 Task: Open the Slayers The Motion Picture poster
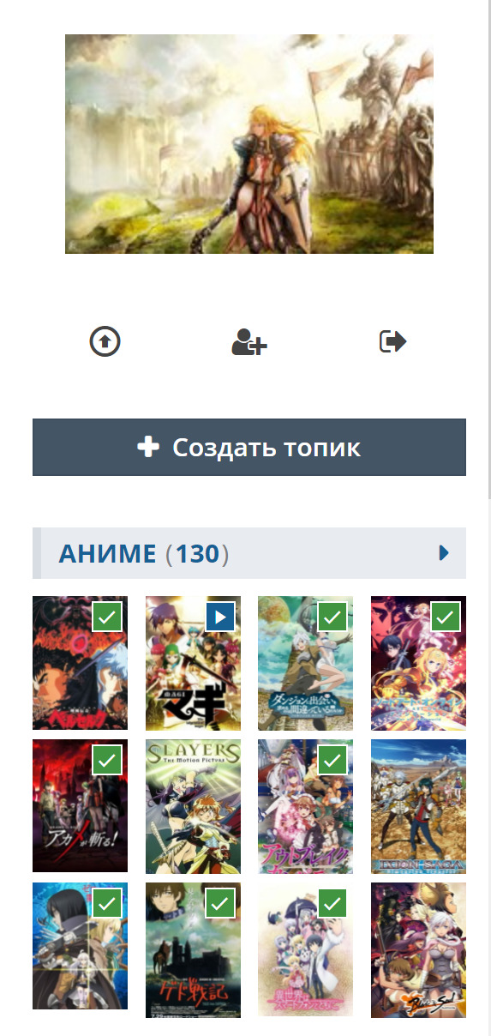[193, 806]
